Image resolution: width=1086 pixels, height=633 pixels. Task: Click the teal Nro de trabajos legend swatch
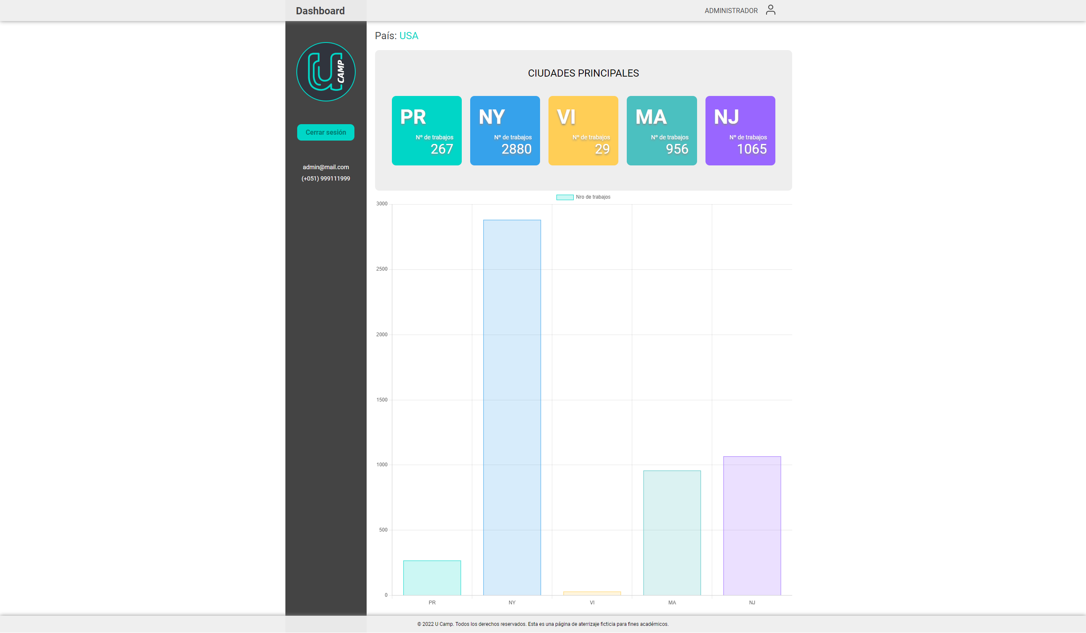tap(565, 197)
